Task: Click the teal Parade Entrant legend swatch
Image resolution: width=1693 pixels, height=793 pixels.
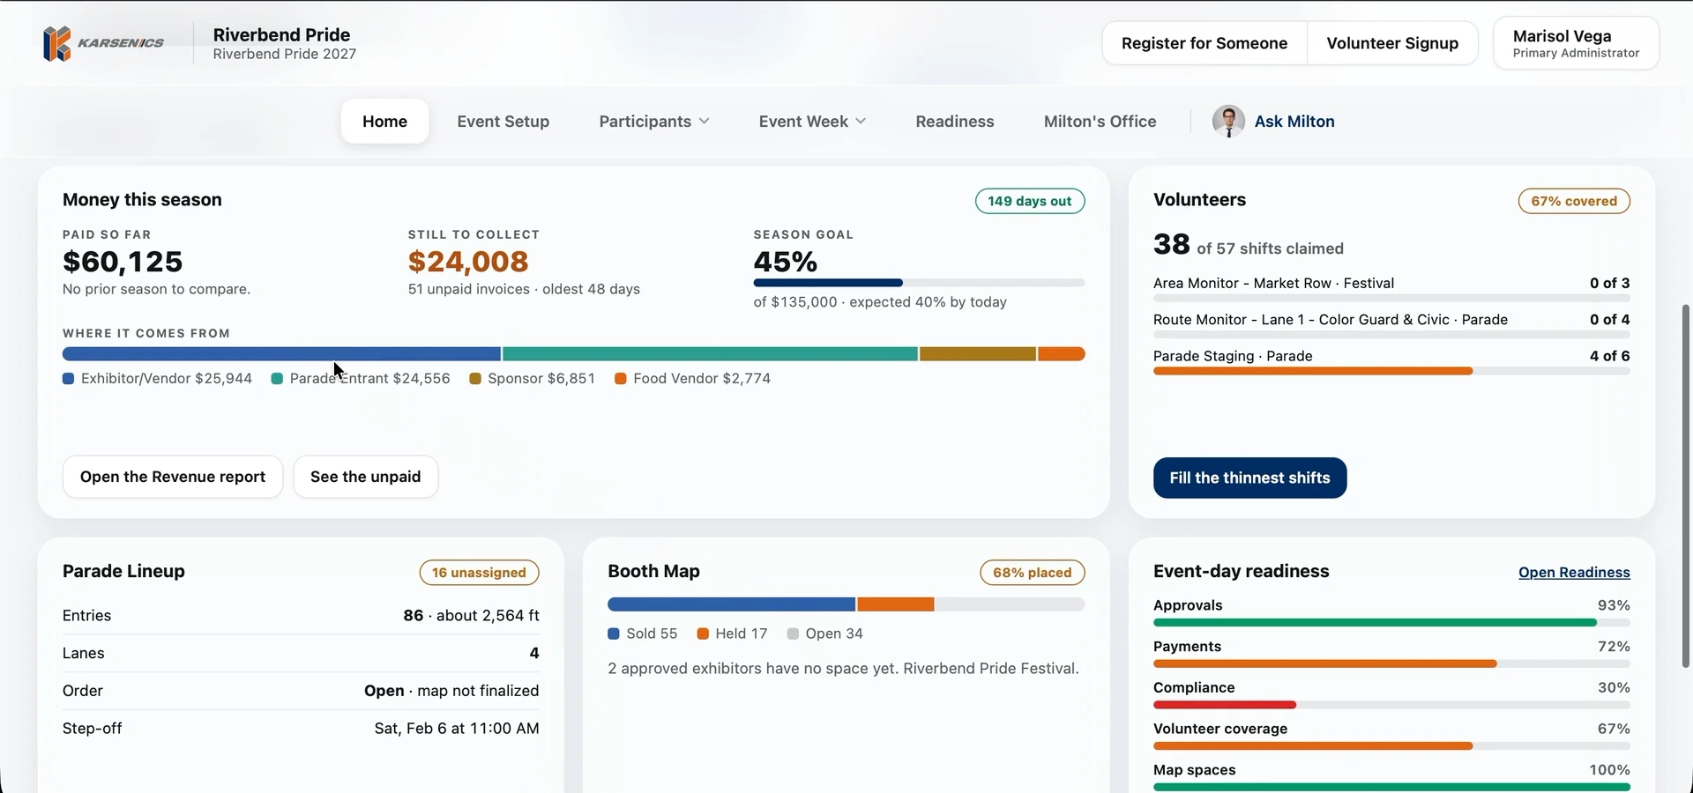Action: (277, 379)
